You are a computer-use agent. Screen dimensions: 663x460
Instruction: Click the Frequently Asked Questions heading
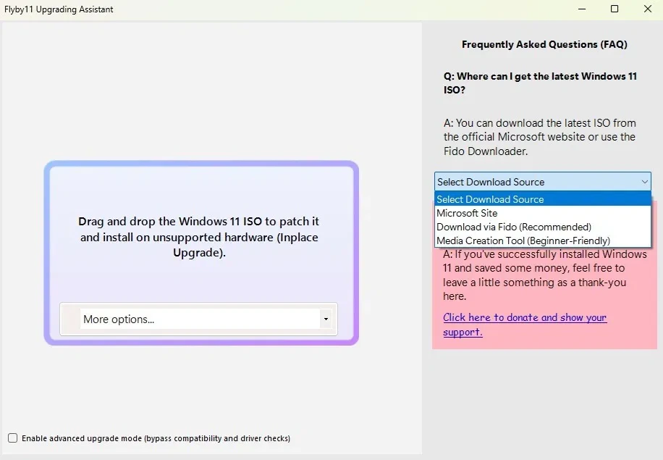[544, 44]
